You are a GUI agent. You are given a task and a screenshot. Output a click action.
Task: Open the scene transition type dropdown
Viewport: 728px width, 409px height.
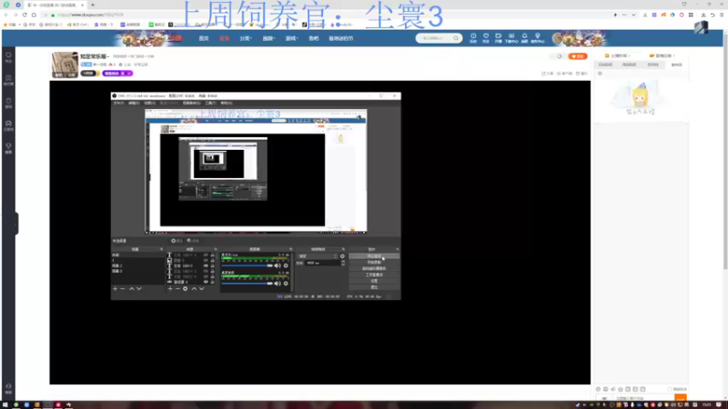click(x=318, y=256)
